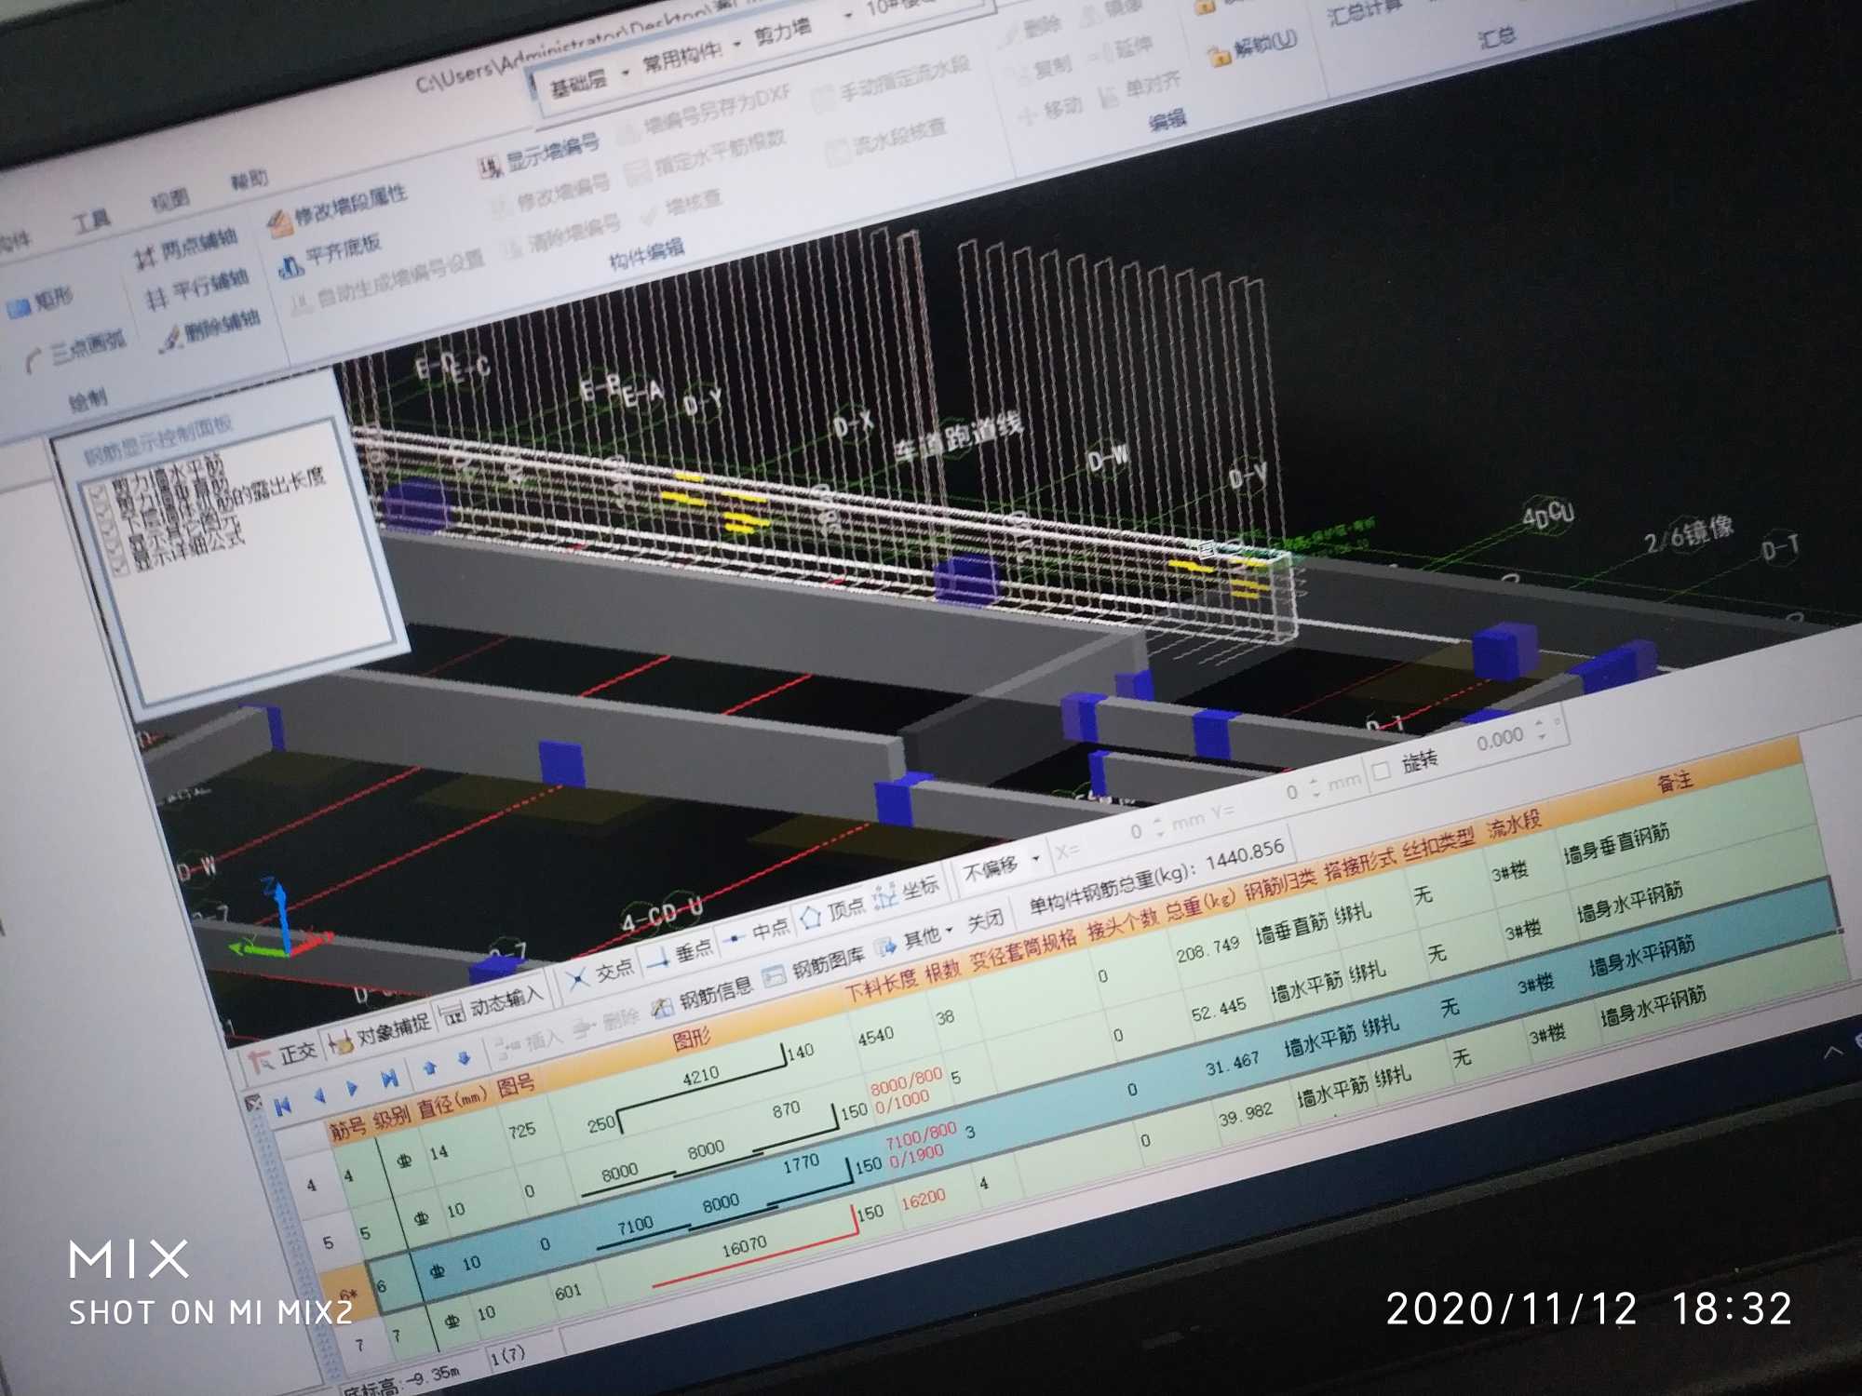Check the 旋转 rotate checkbox
Screen dimensions: 1862x1396
pos(1382,770)
